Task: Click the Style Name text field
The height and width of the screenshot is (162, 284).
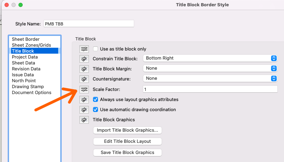Action: pos(89,24)
